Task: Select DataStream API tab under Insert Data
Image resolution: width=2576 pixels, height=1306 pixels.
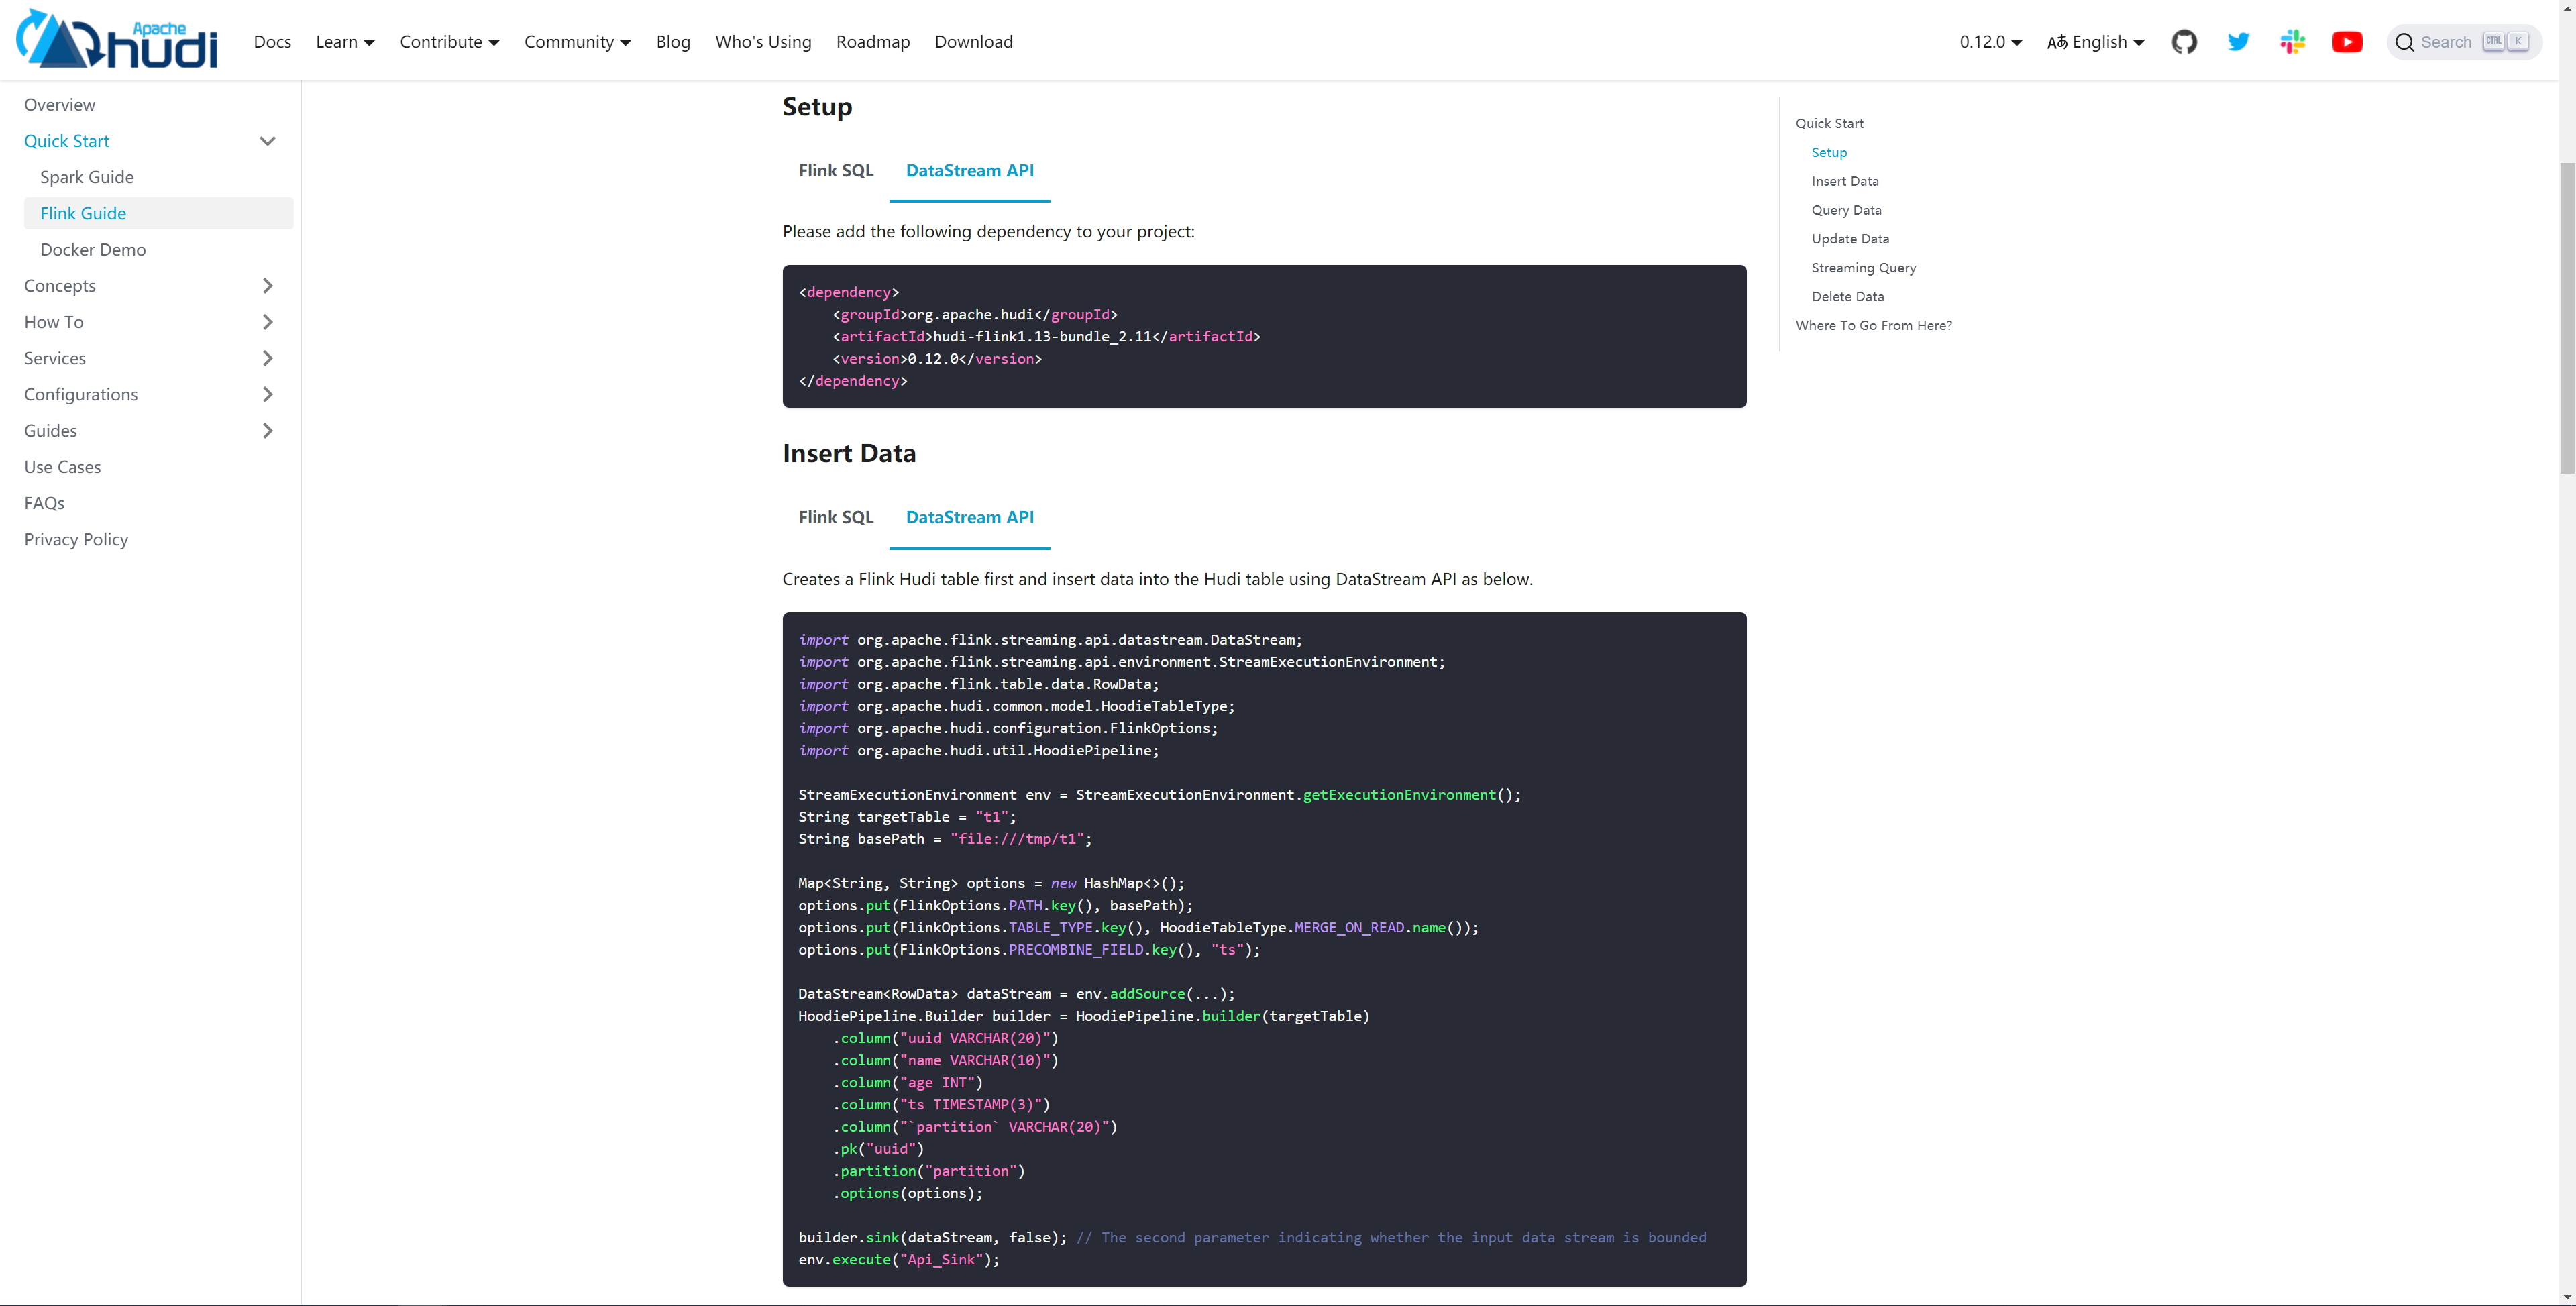Action: (969, 517)
